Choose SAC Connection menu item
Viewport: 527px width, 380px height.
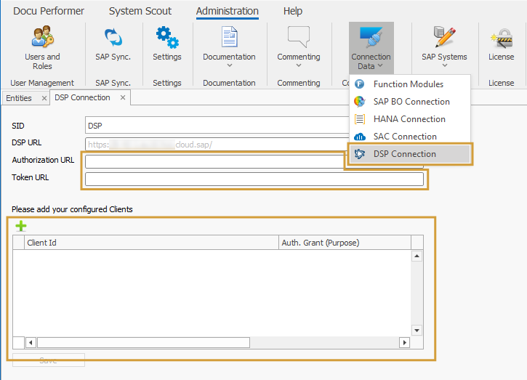pyautogui.click(x=405, y=137)
